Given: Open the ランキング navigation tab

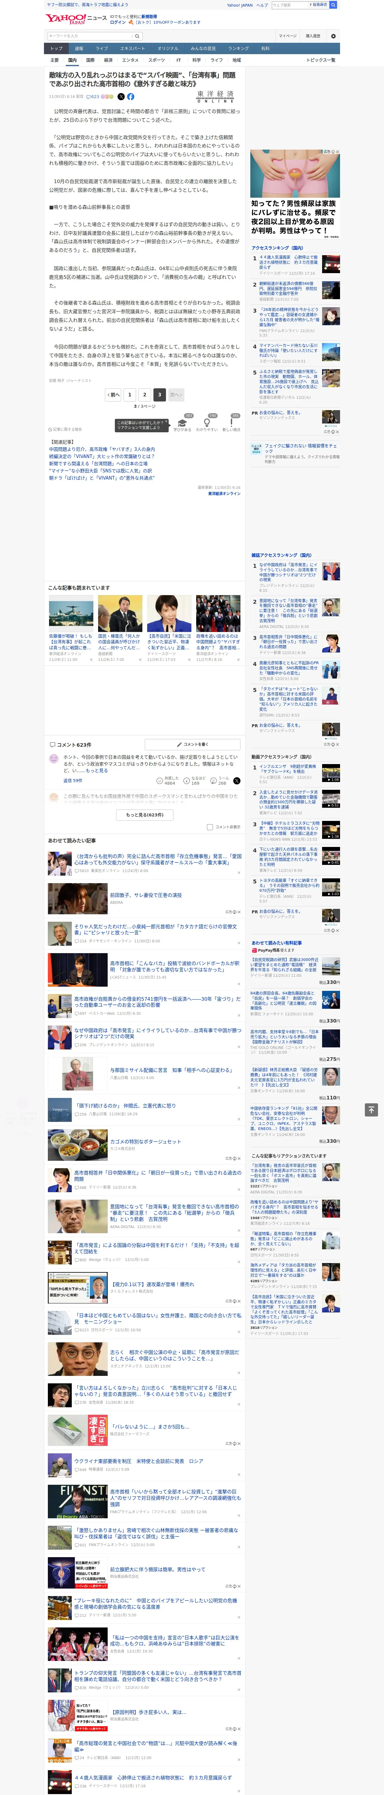Looking at the screenshot, I should click(x=238, y=49).
